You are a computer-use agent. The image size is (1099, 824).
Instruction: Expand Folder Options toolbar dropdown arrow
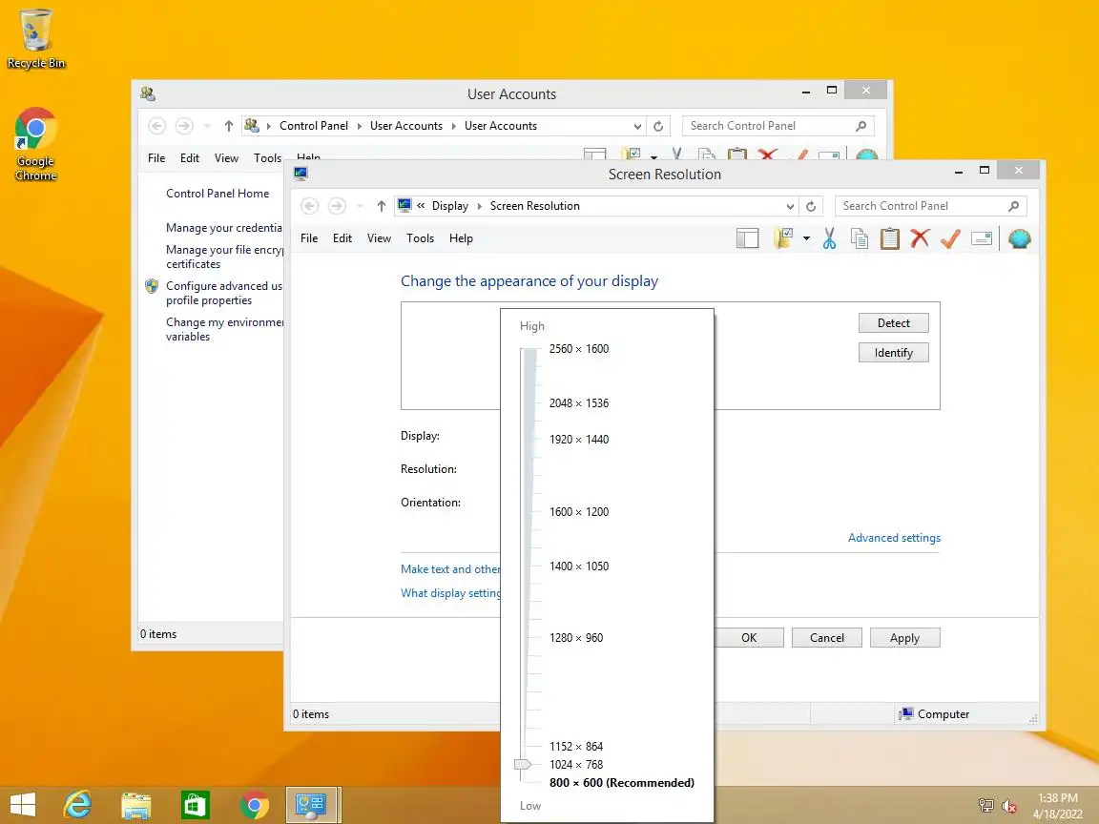[806, 239]
